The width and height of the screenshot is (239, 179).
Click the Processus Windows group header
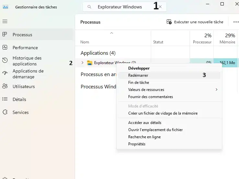[98, 86]
